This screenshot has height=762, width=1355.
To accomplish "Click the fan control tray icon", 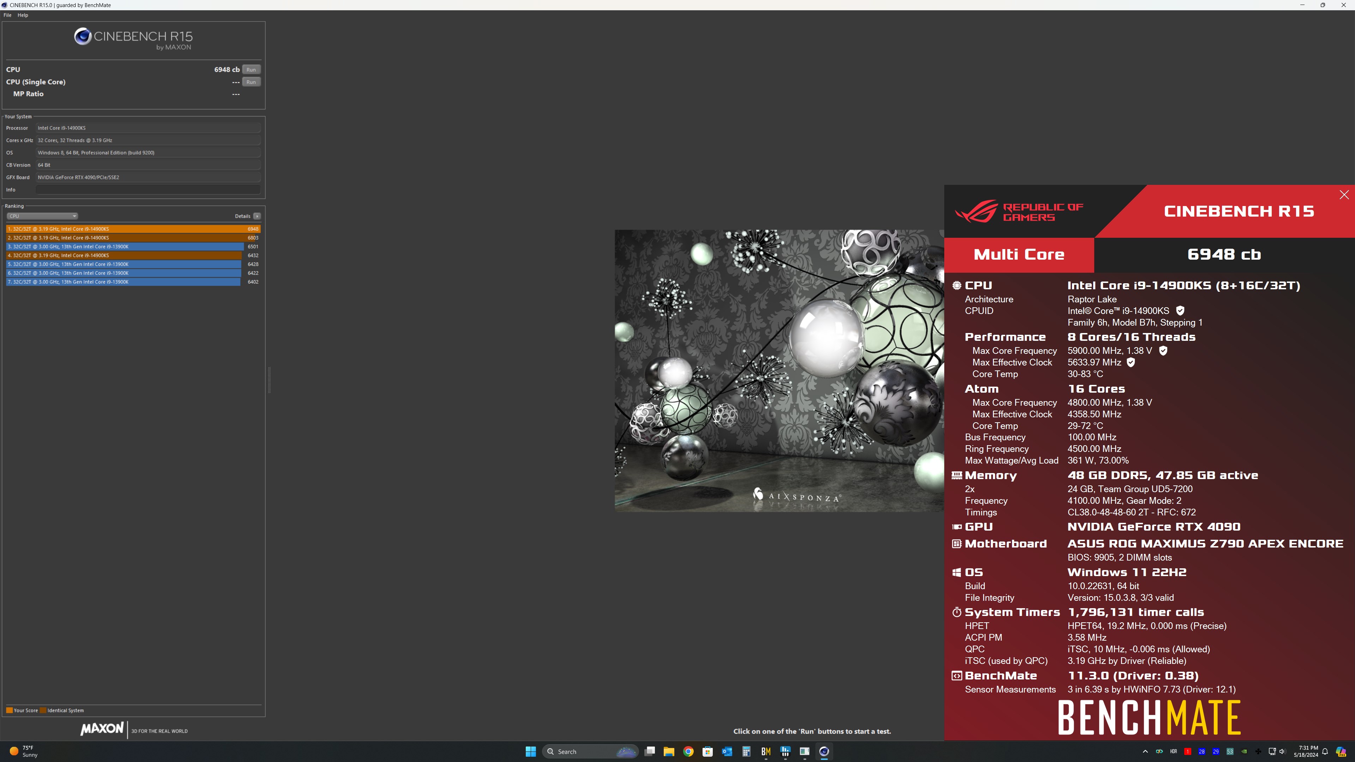I will [x=1258, y=751].
